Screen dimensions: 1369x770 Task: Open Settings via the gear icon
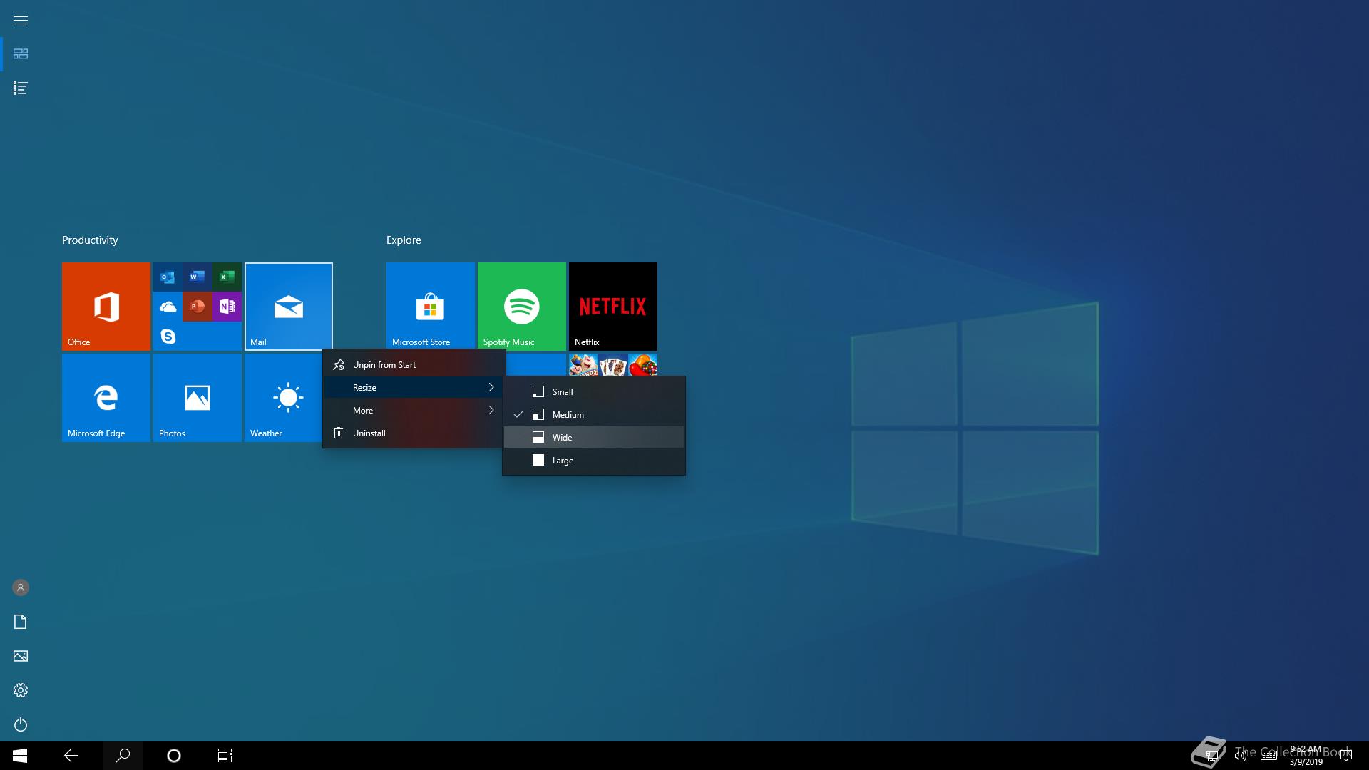[x=21, y=690]
